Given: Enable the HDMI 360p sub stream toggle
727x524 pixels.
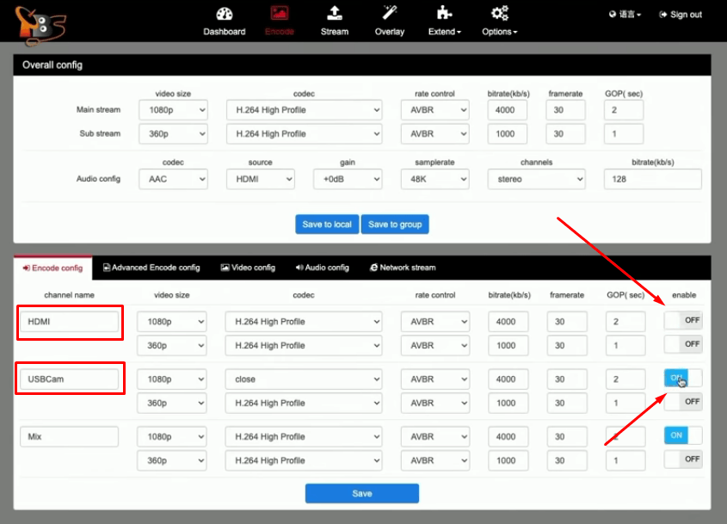Looking at the screenshot, I should pyautogui.click(x=683, y=344).
